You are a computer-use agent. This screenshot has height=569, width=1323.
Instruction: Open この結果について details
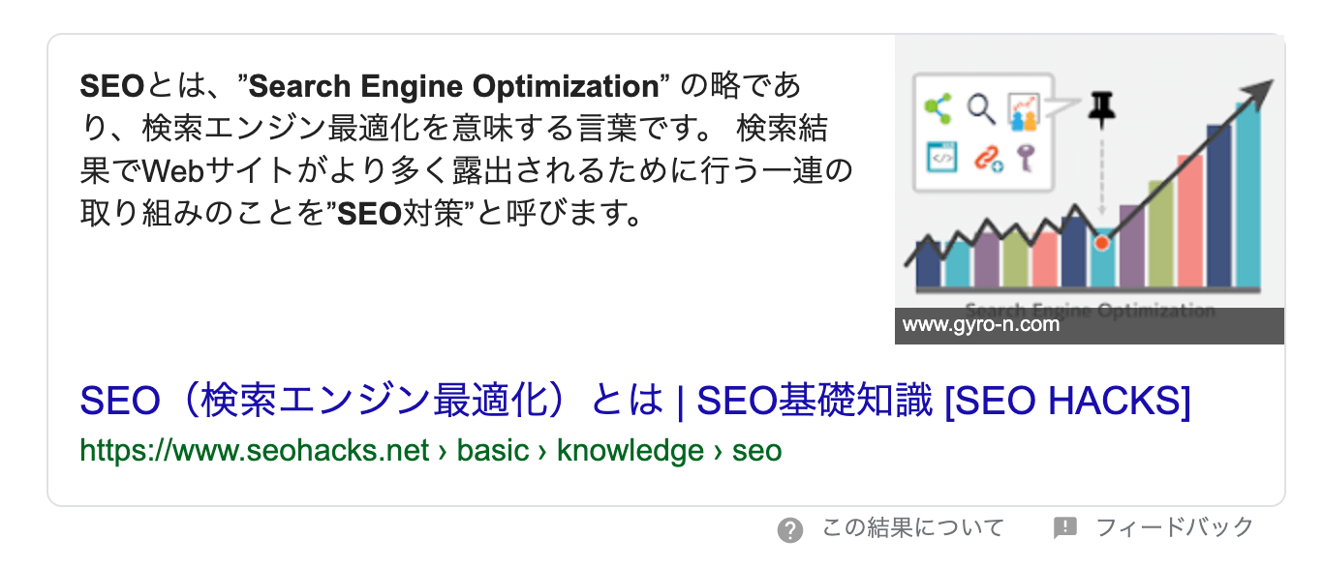coord(911,527)
